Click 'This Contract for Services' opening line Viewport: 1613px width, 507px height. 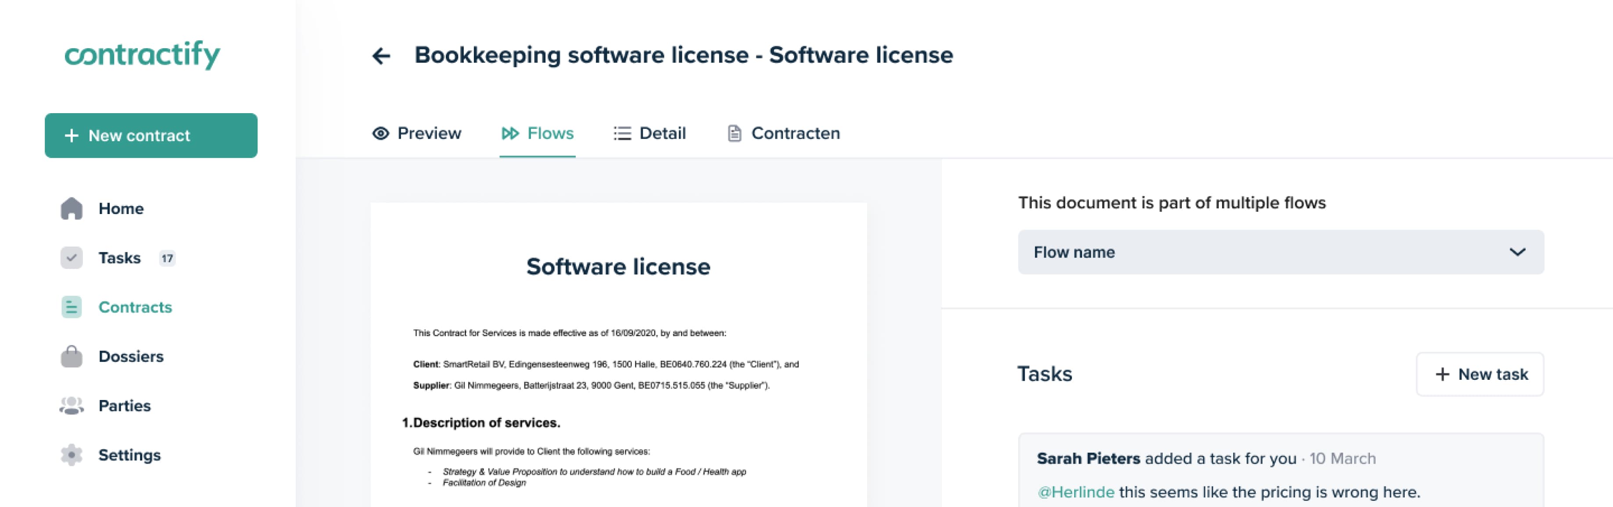(569, 333)
